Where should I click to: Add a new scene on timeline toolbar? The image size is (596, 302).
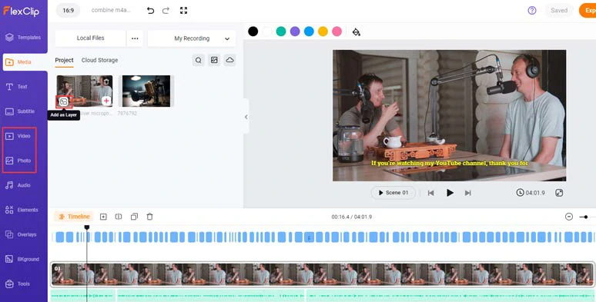(x=103, y=217)
